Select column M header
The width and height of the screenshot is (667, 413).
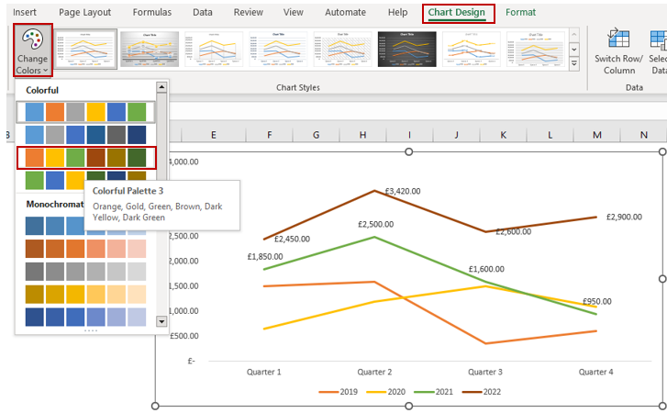coord(596,135)
